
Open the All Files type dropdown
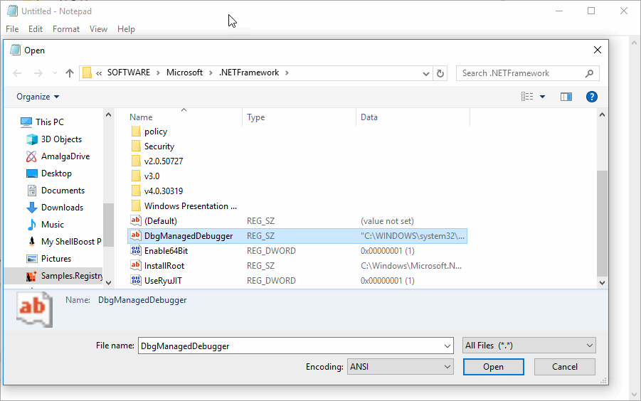click(x=529, y=346)
